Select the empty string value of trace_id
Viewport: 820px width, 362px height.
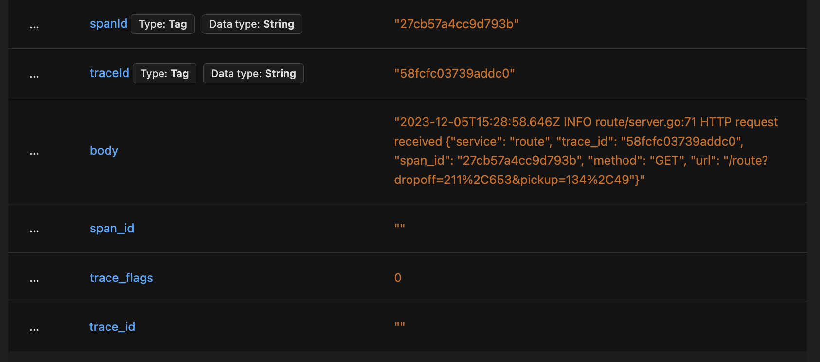(400, 324)
